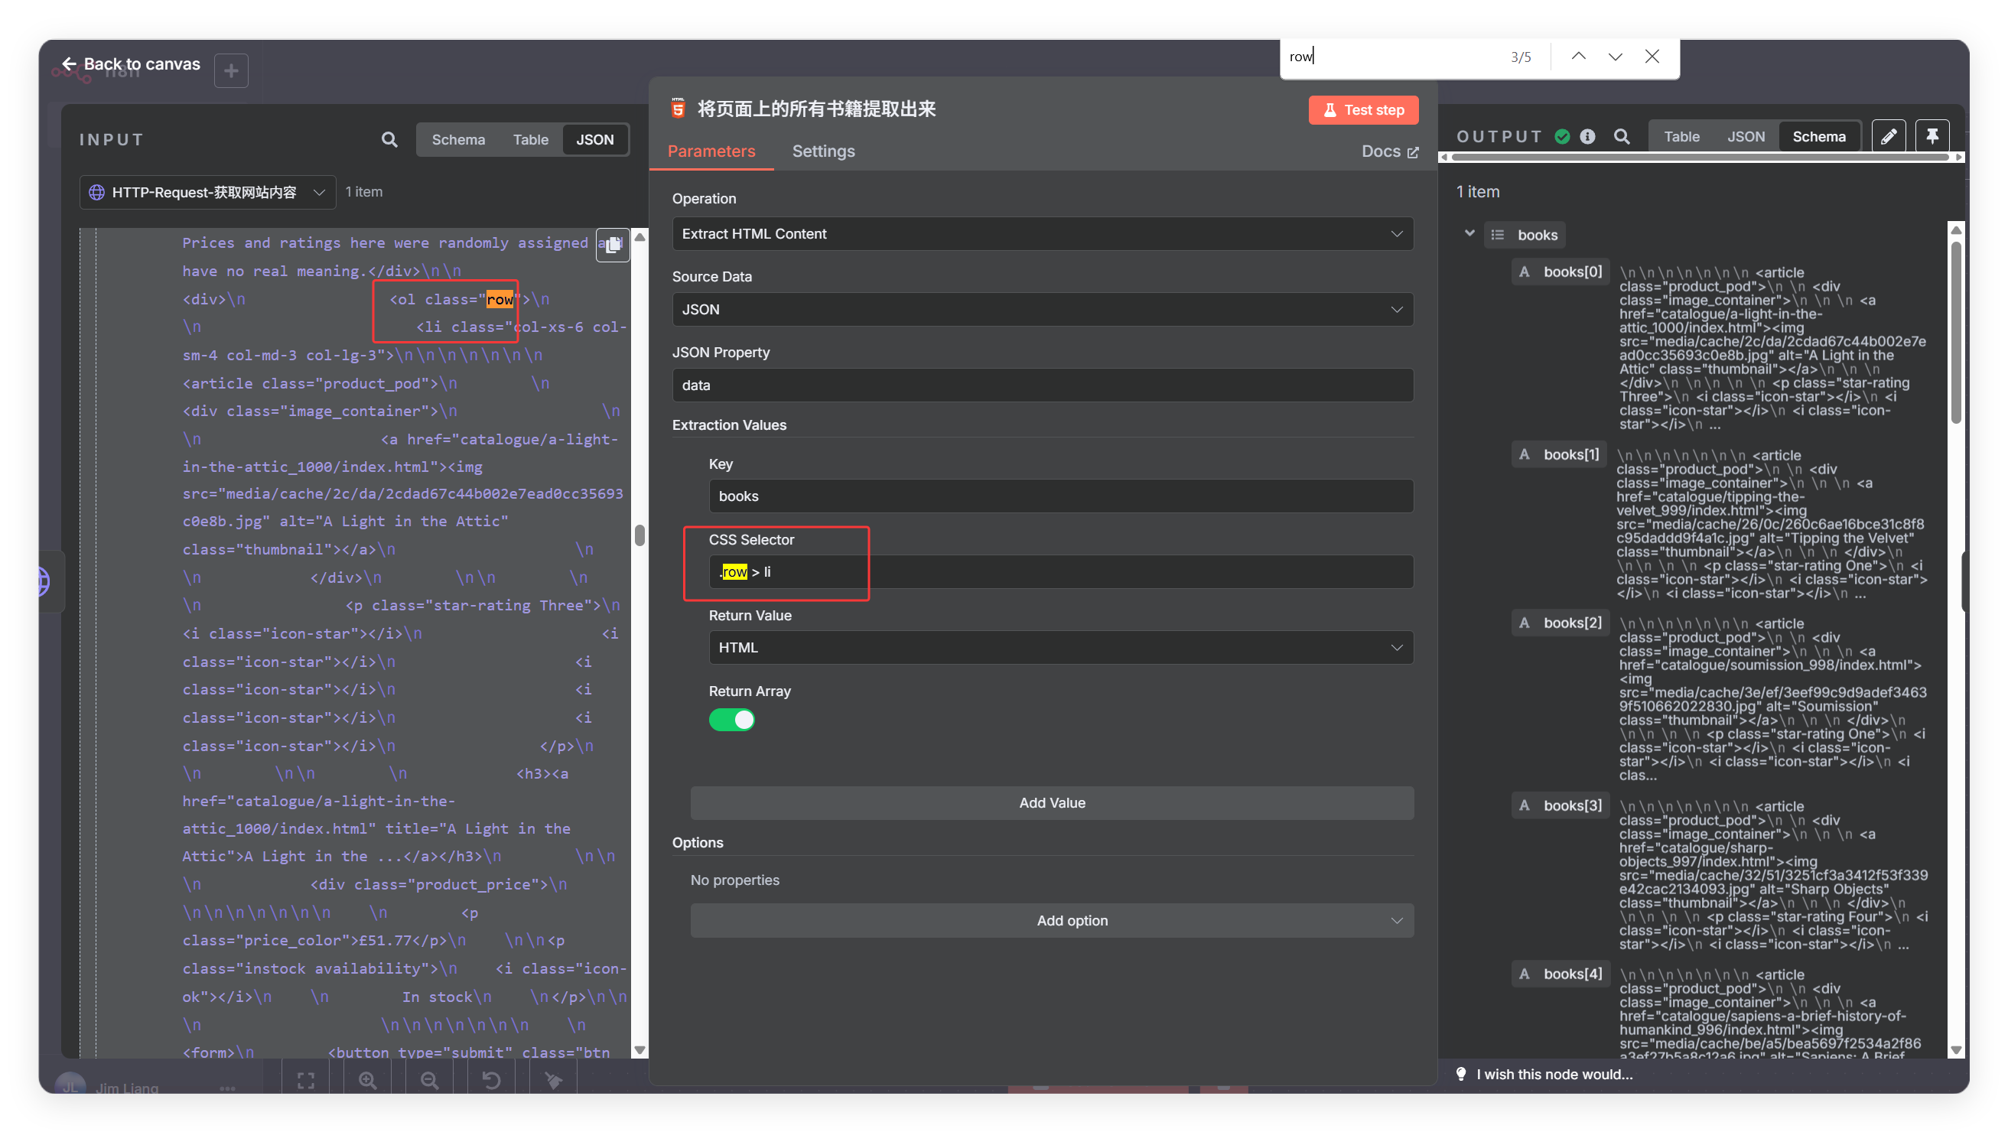Open HTTP-Request input source dropdown
This screenshot has height=1132, width=2008.
click(x=207, y=193)
